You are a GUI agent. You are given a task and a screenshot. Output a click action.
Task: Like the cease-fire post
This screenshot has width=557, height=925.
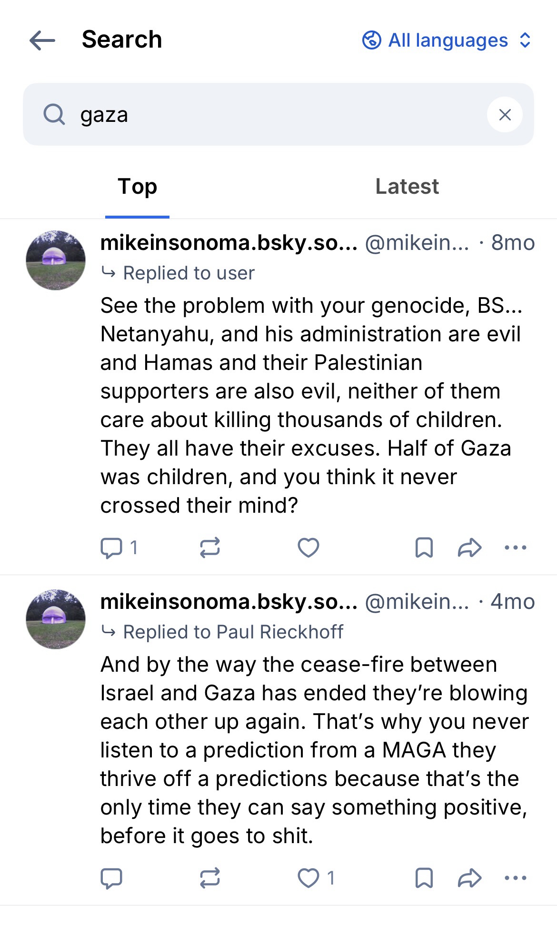(308, 878)
